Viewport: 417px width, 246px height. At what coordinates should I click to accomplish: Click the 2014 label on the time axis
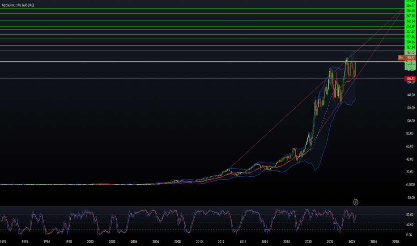(243, 242)
